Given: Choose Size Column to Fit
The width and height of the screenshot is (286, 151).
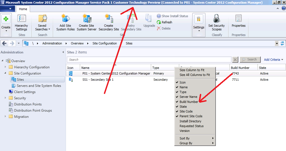Looking at the screenshot, I should (195, 70).
